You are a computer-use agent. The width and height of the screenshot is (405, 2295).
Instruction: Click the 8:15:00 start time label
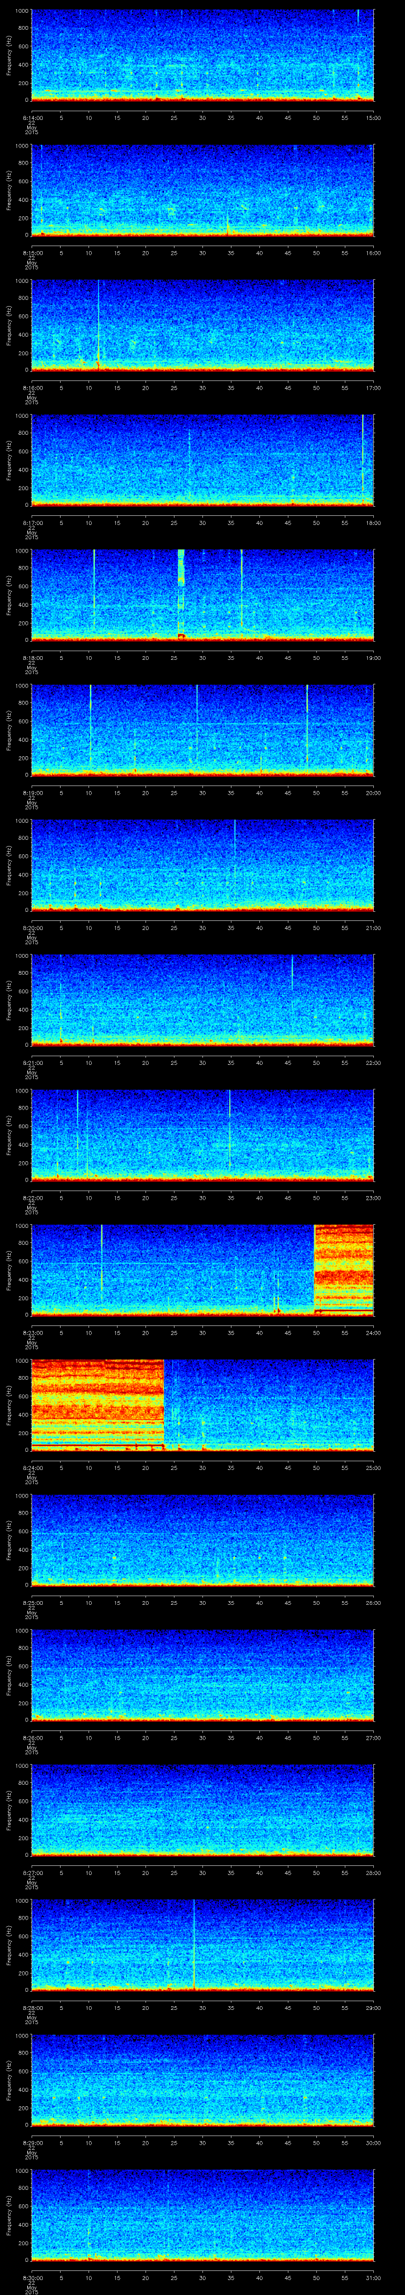pyautogui.click(x=32, y=253)
